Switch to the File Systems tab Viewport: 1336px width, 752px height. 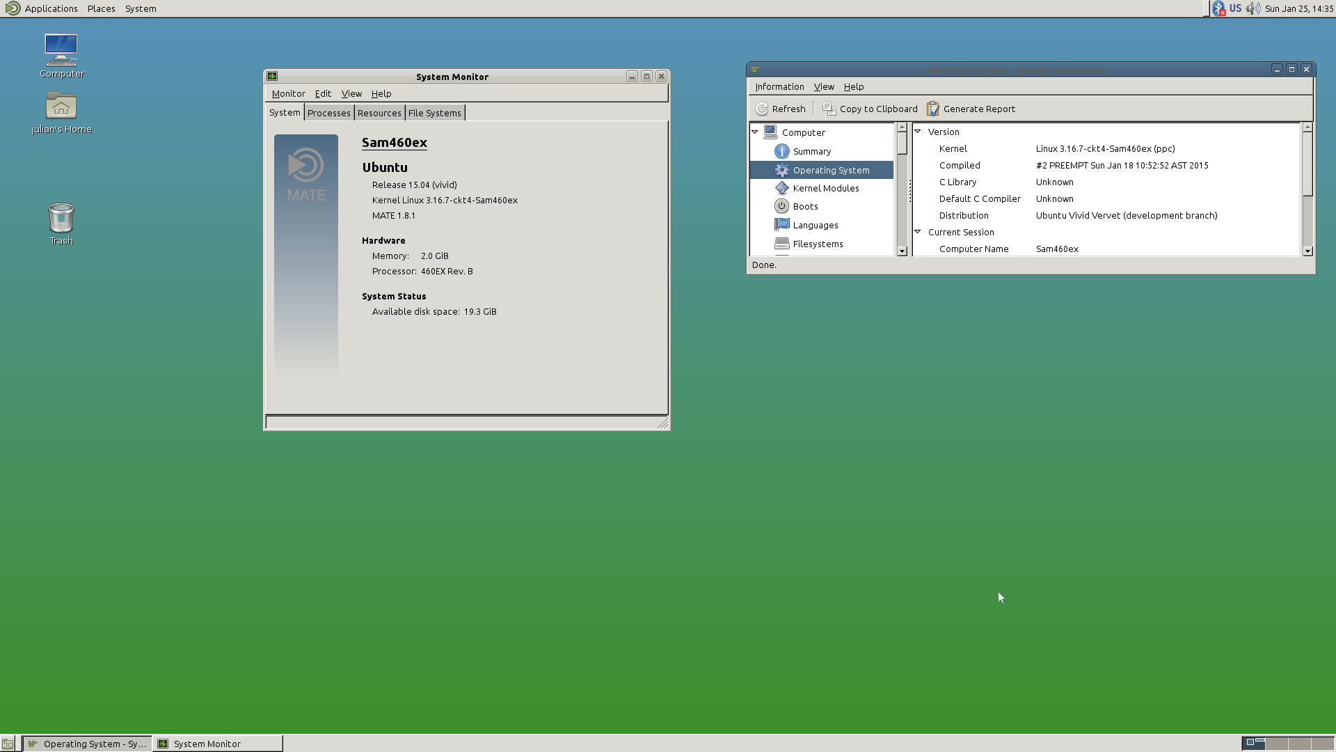434,113
